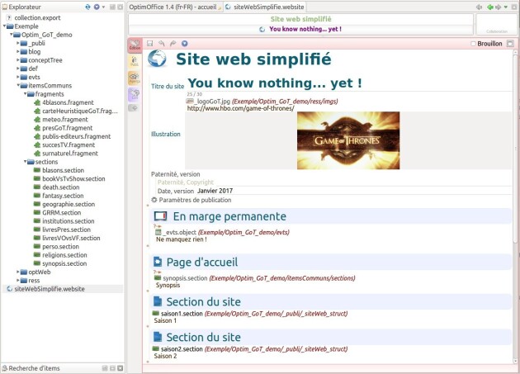520x374 pixels.
Task: Click the gear icon by Paramètres de publication
Action: [154, 200]
